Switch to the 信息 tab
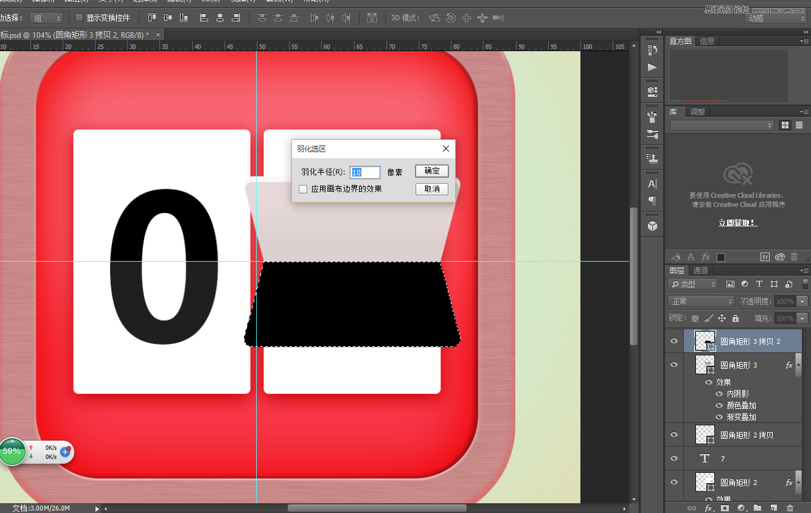Screen dimensions: 811x513 [x=708, y=41]
